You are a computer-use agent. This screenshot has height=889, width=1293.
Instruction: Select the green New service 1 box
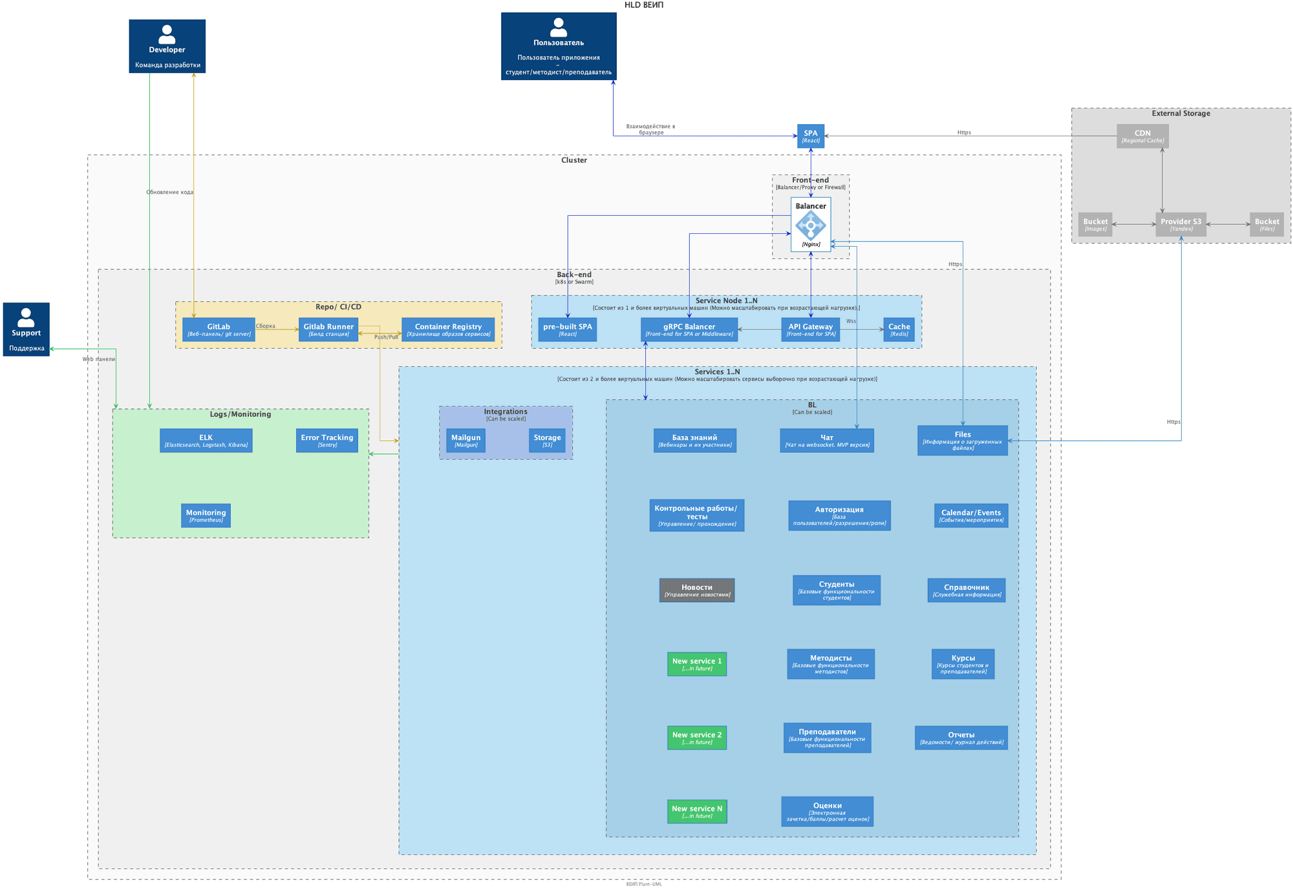click(696, 664)
